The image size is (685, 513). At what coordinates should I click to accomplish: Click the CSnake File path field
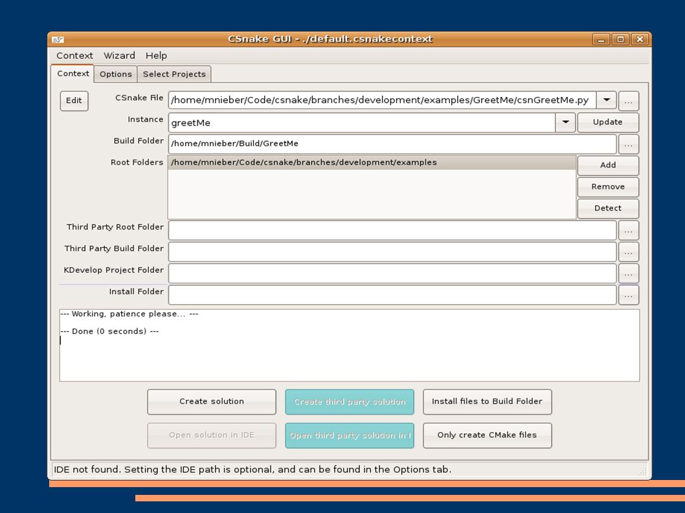(382, 100)
